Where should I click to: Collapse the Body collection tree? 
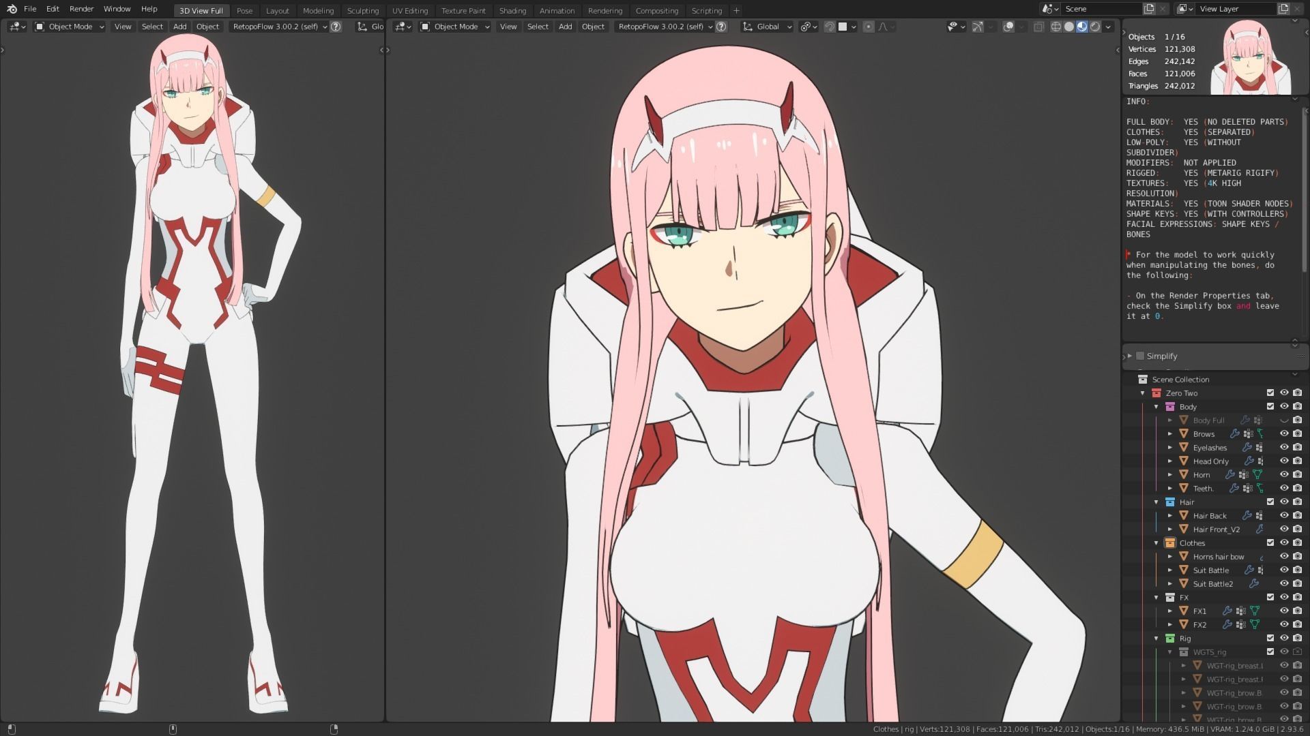coord(1156,406)
